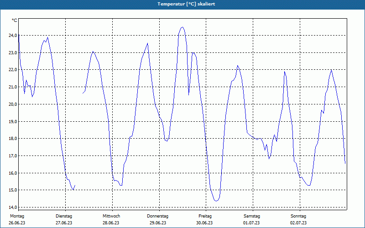This screenshot has height=228, width=365.
Task: Click the '24,0' y-axis value
Action: 13,36
